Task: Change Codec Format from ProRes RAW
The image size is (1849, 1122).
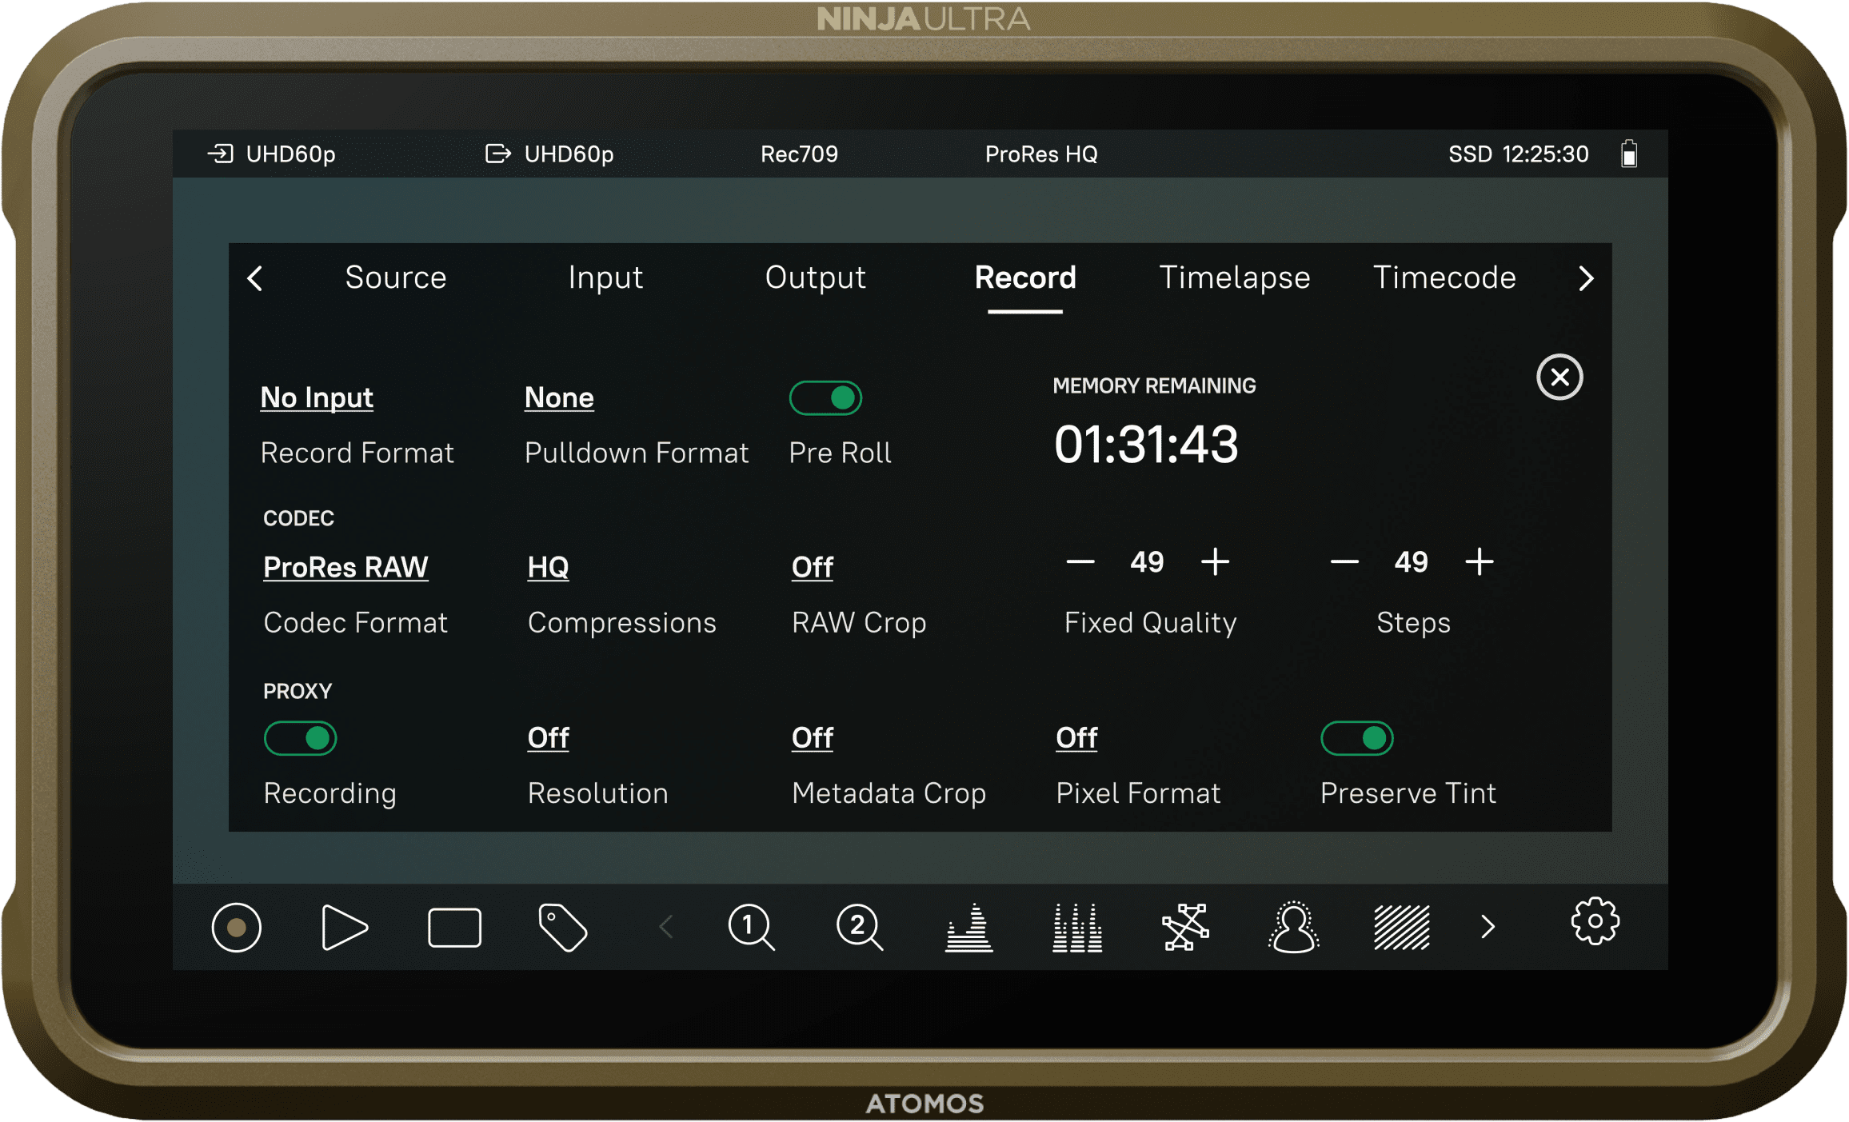Action: tap(345, 567)
